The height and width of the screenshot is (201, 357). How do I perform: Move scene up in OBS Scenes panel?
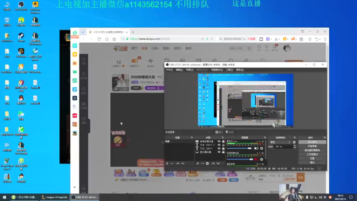point(178,163)
